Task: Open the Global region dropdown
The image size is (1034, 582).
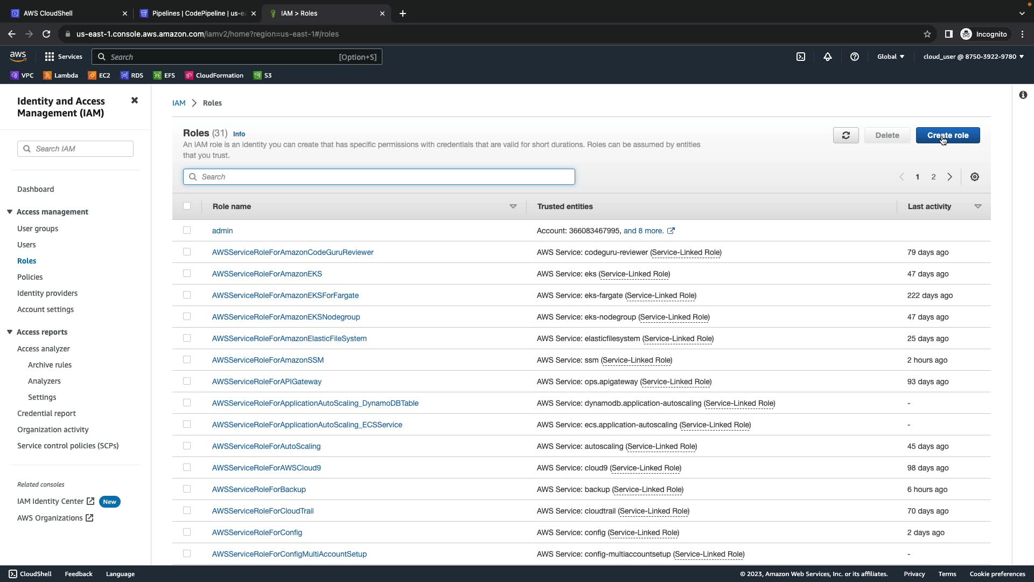Action: tap(891, 57)
